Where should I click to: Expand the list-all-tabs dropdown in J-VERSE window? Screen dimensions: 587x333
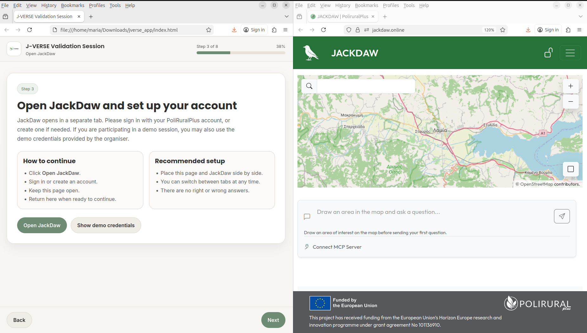pos(287,16)
